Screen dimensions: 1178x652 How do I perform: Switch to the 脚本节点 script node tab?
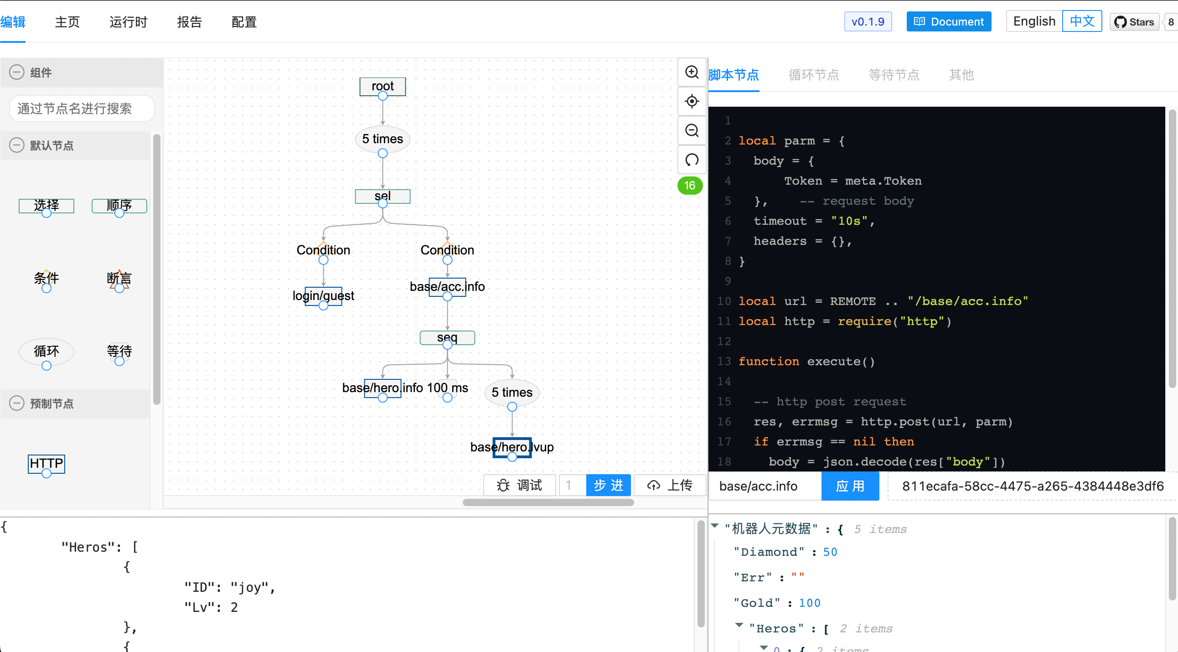tap(734, 75)
